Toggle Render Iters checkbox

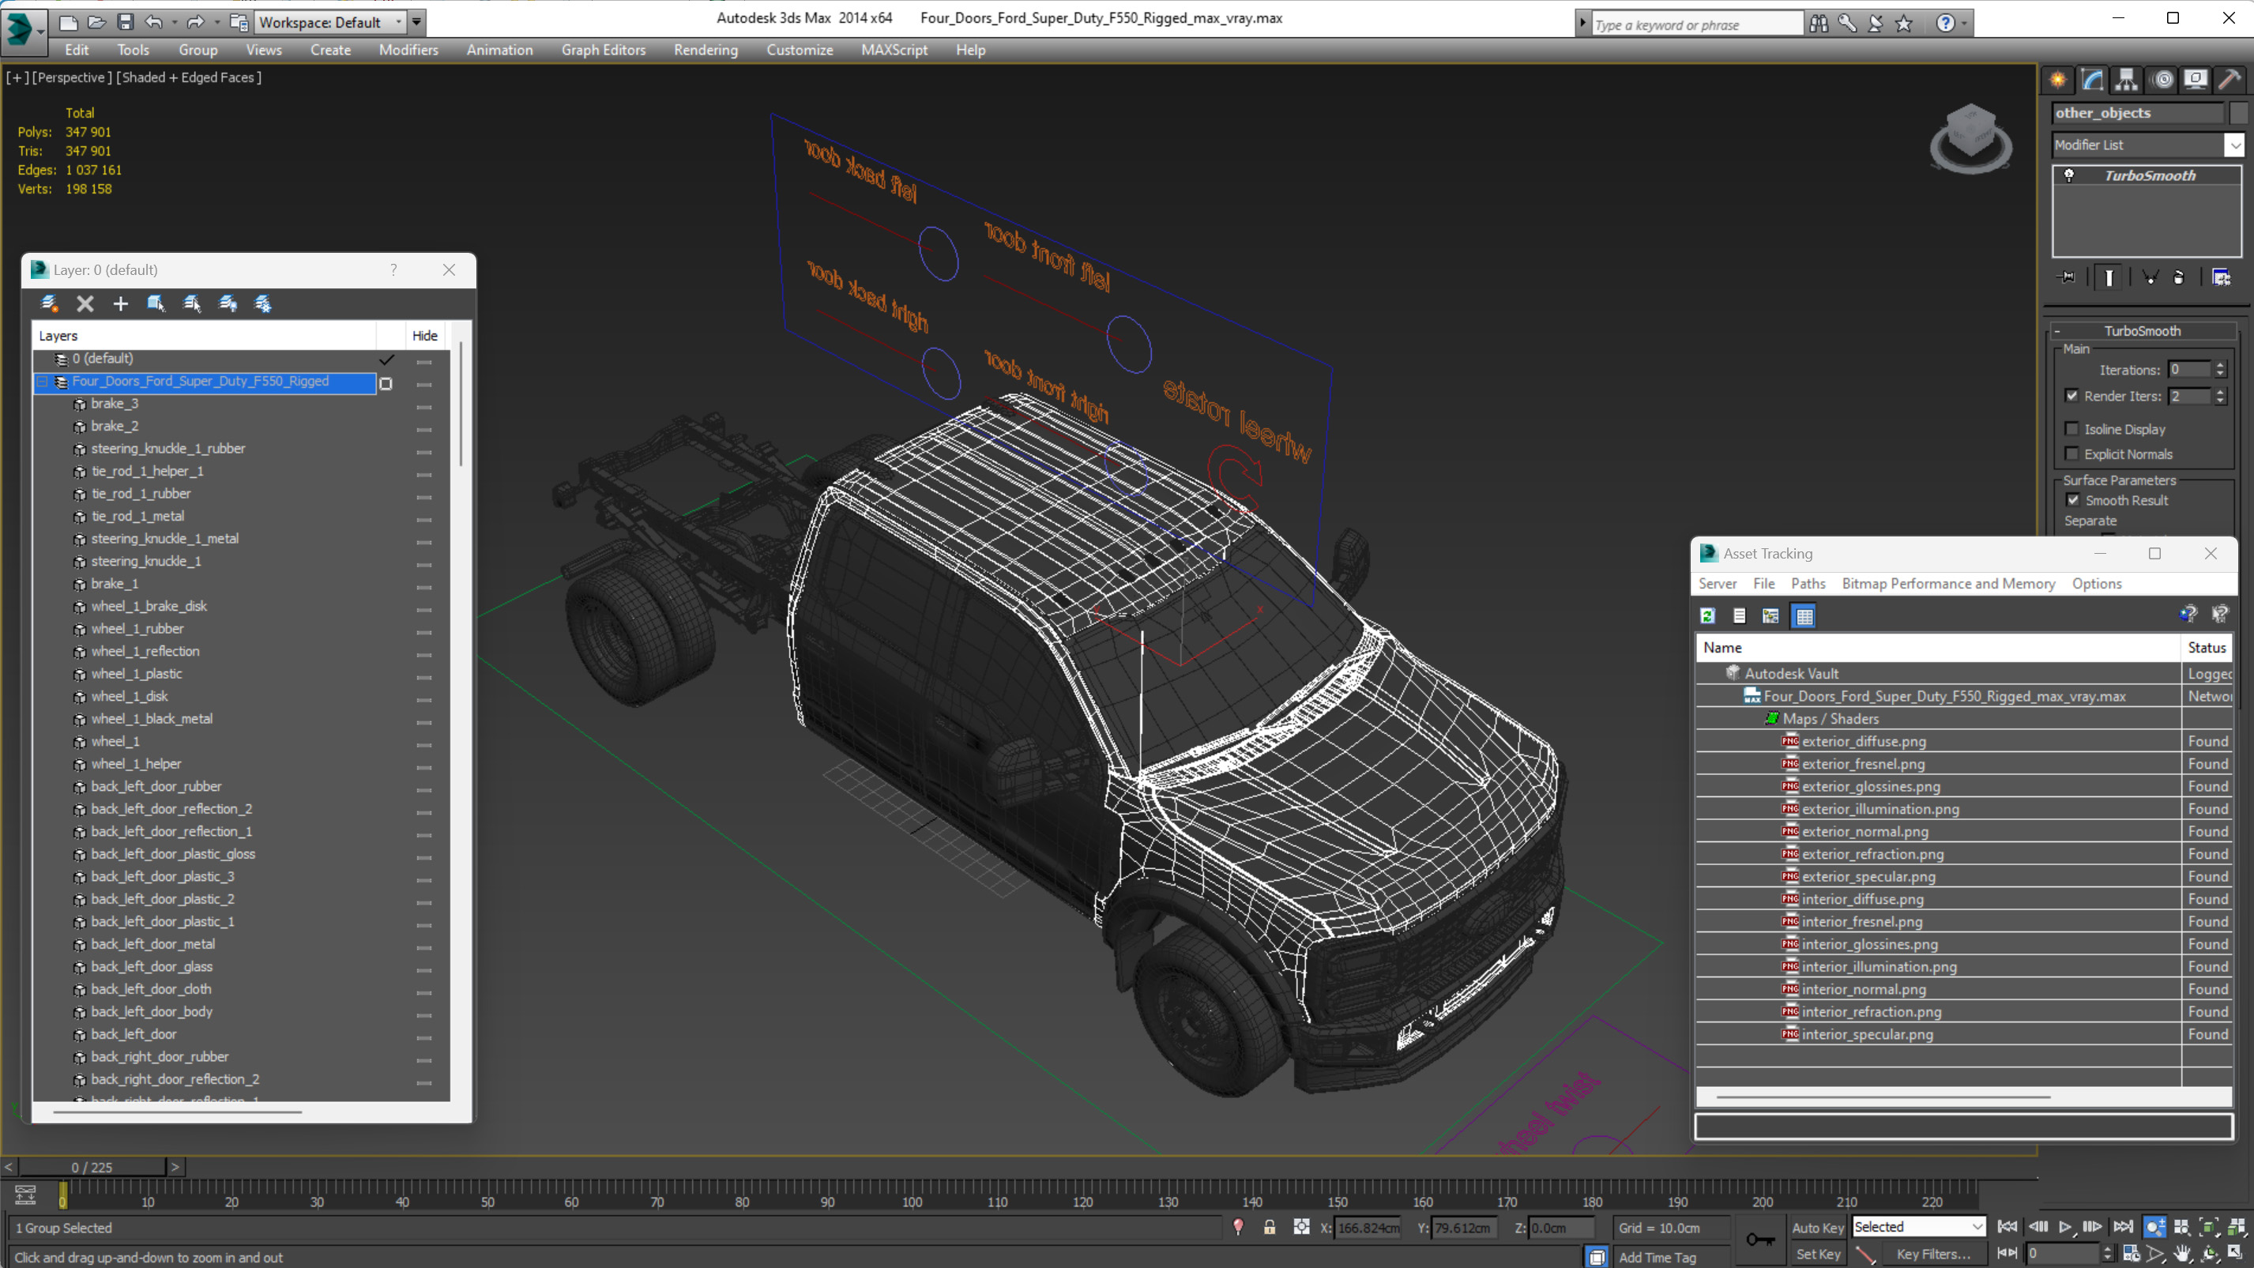[2072, 396]
